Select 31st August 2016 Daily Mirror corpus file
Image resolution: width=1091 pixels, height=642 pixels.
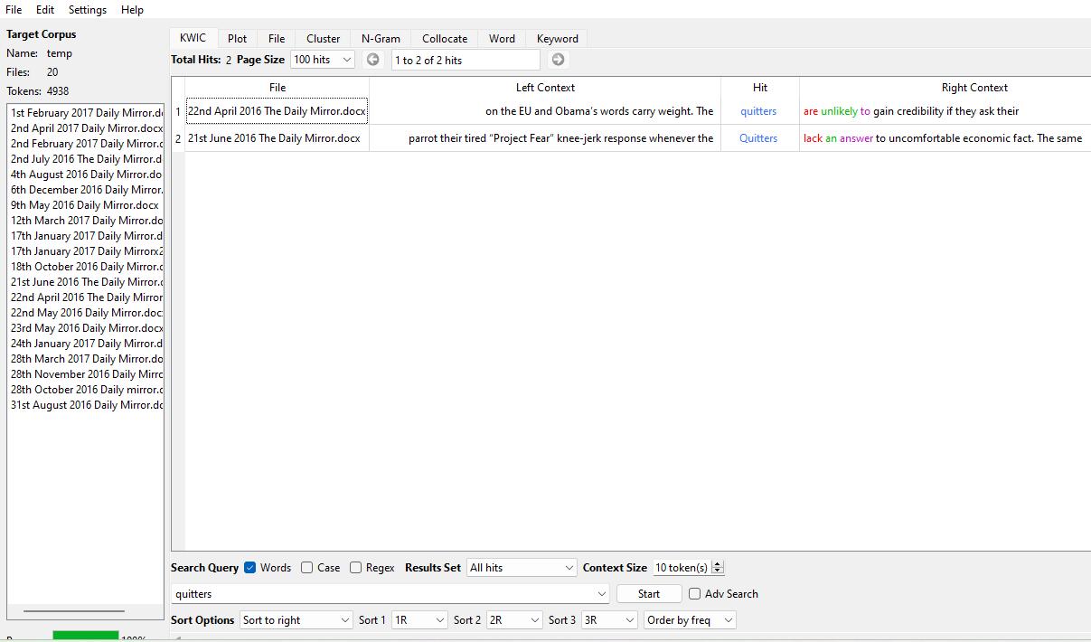click(86, 405)
